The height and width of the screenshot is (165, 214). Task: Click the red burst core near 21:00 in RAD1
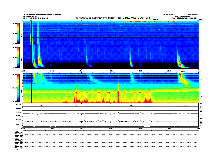click(180, 64)
